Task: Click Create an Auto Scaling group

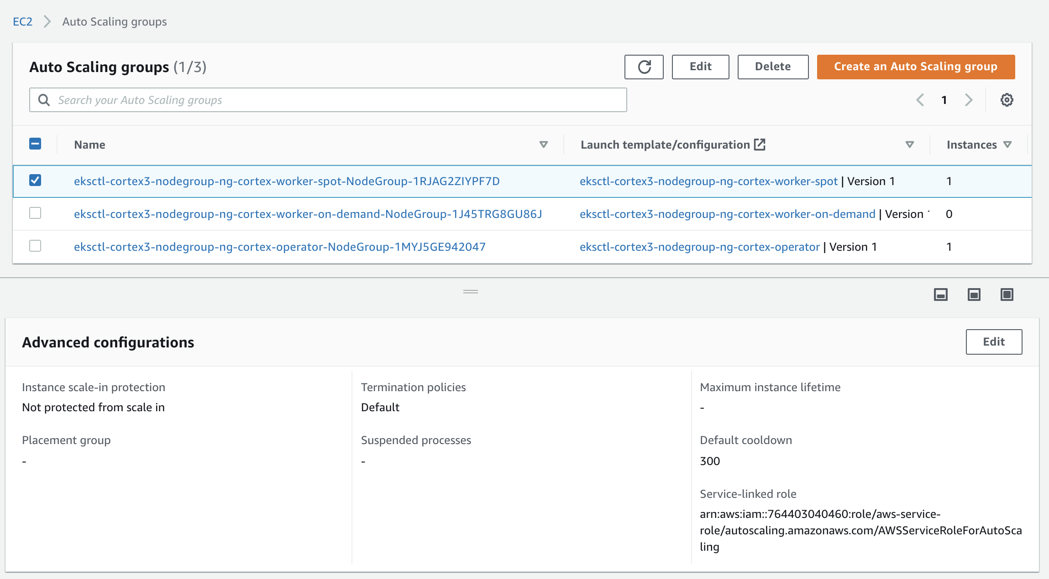Action: click(916, 67)
